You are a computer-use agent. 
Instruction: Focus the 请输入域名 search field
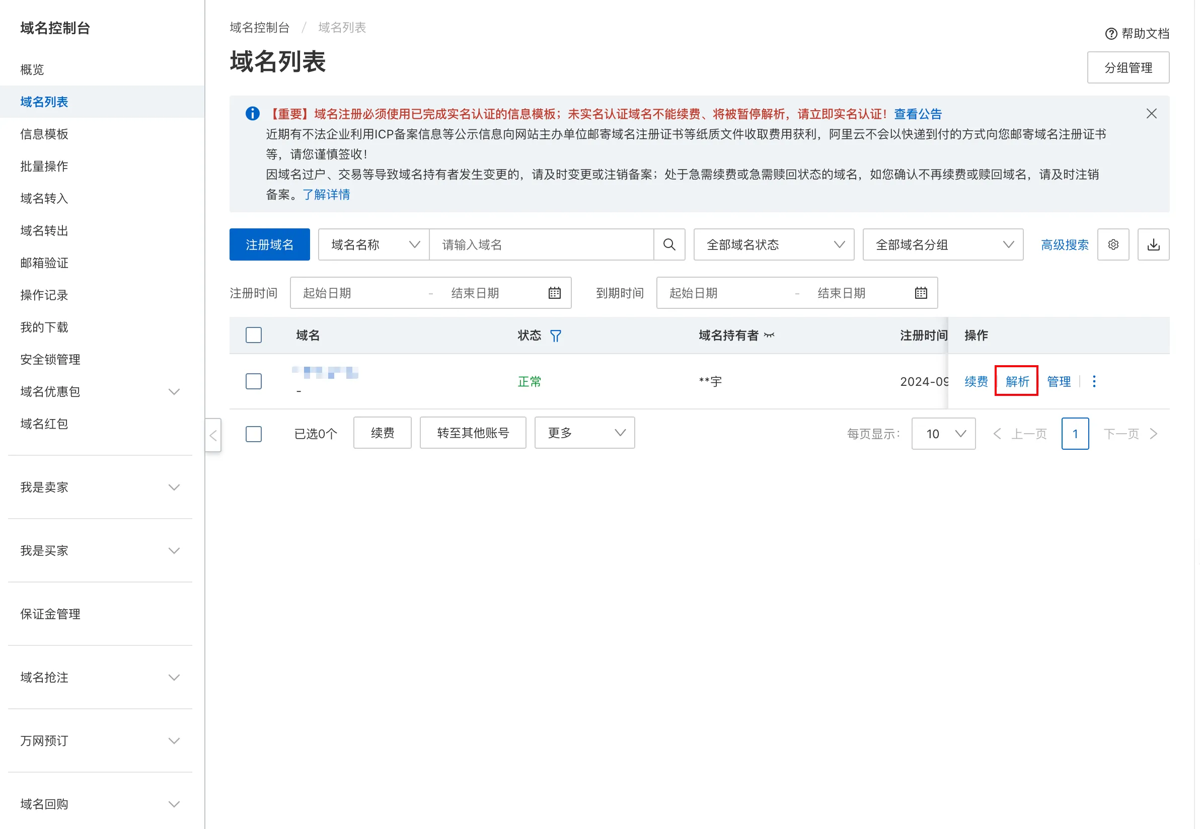(541, 244)
